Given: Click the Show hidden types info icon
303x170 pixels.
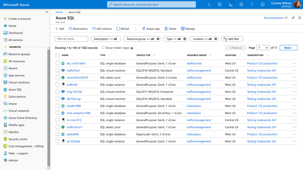Looking at the screenshot, I should 132,48.
